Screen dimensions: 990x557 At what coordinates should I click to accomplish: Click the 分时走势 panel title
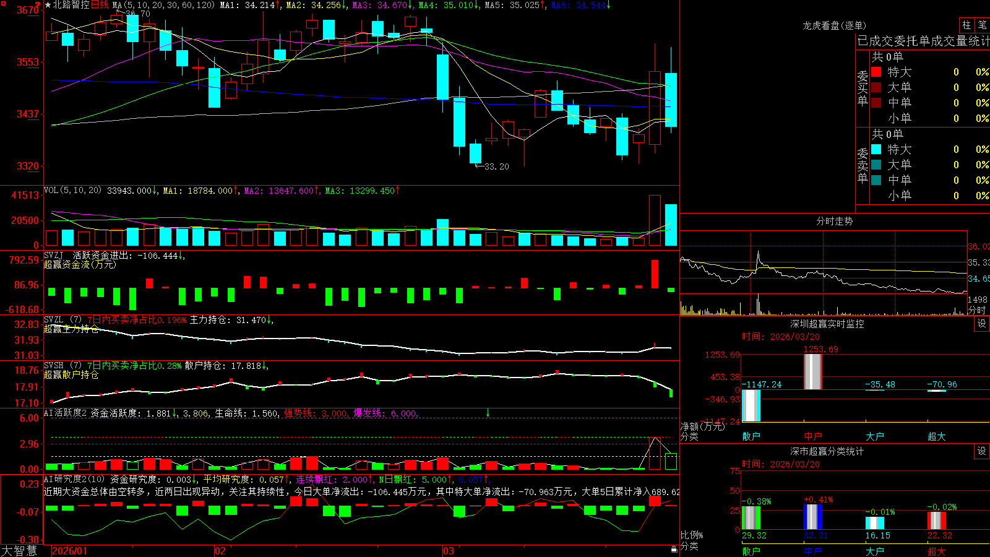pos(834,221)
